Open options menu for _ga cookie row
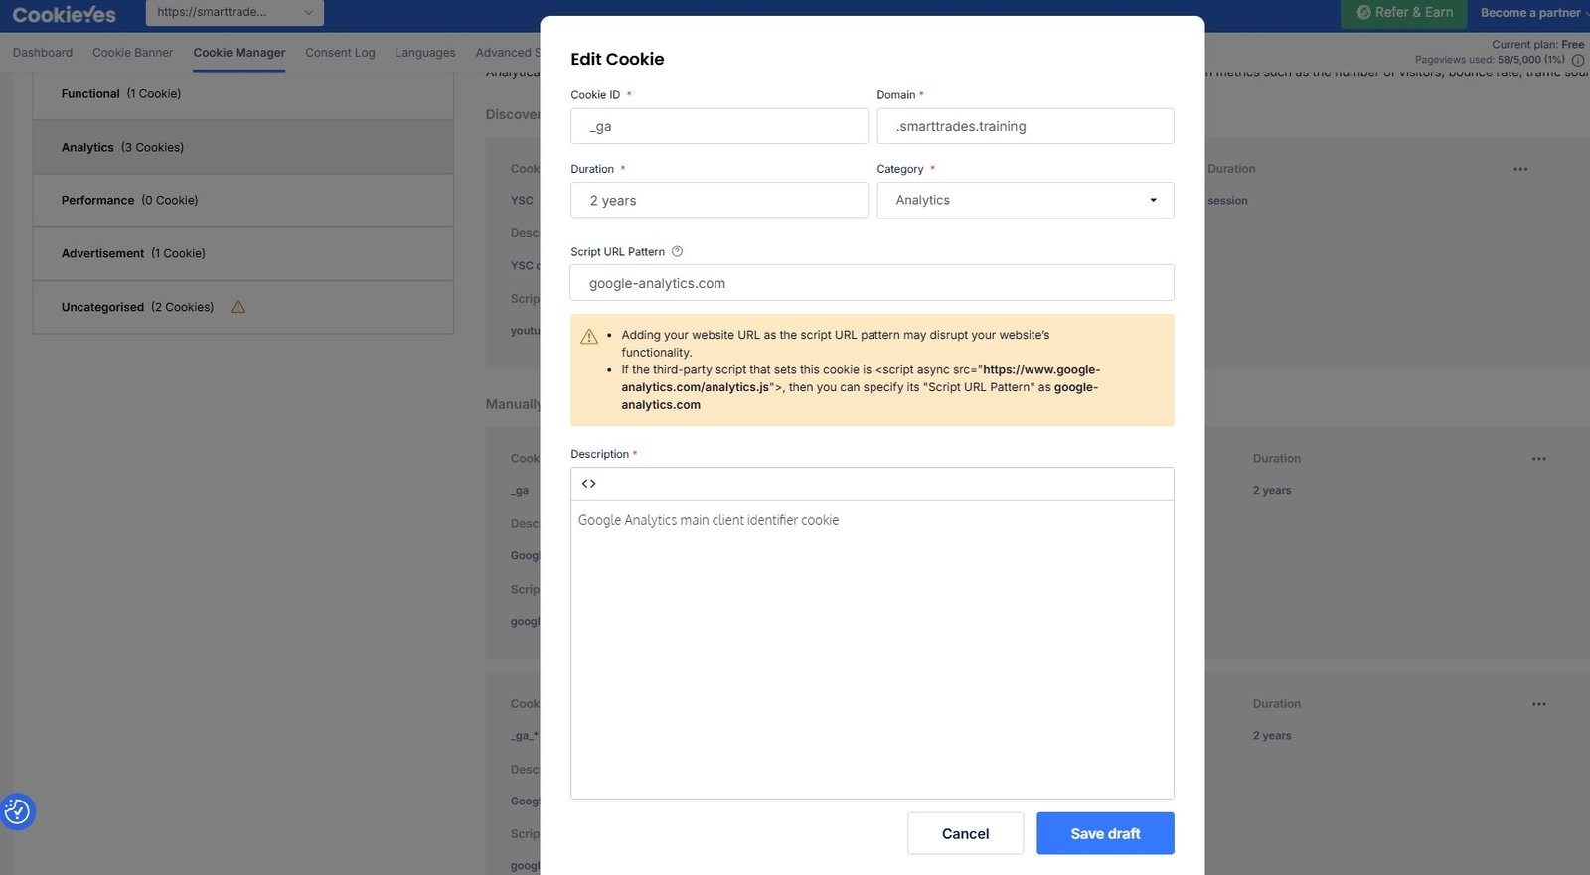 point(1538,459)
